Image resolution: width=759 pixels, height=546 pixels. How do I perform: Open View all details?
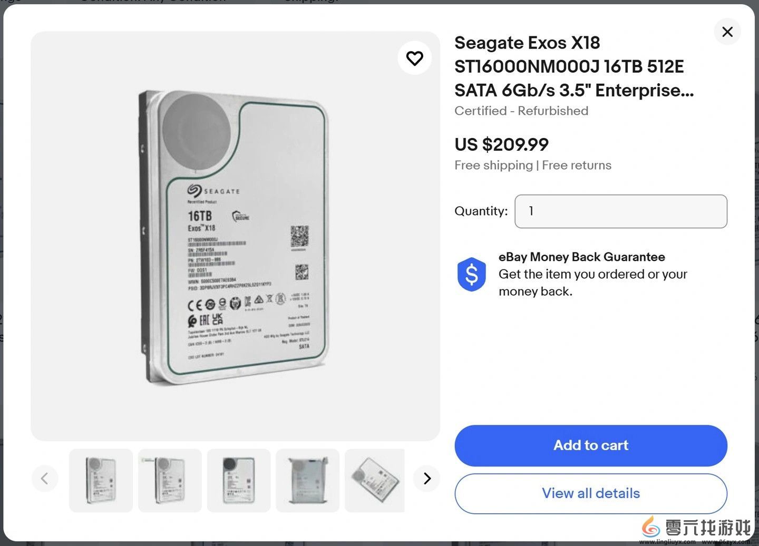pos(590,493)
